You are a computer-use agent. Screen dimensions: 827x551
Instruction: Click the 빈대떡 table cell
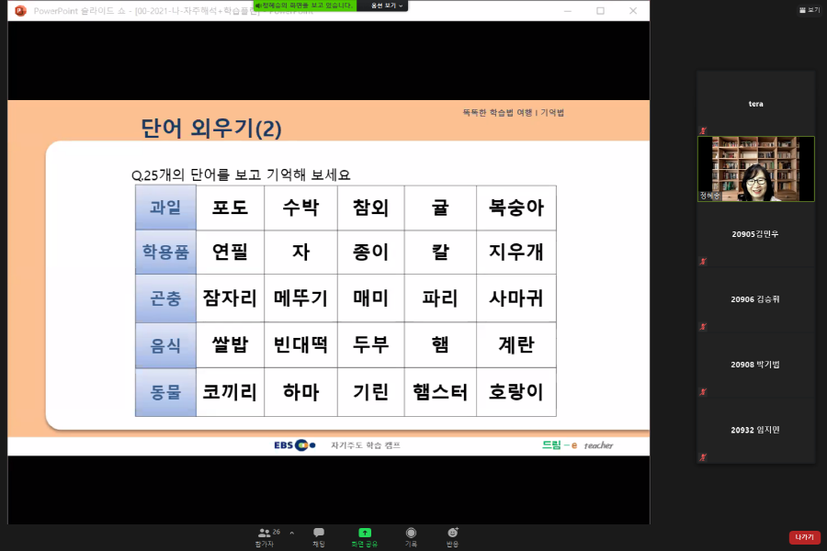300,345
